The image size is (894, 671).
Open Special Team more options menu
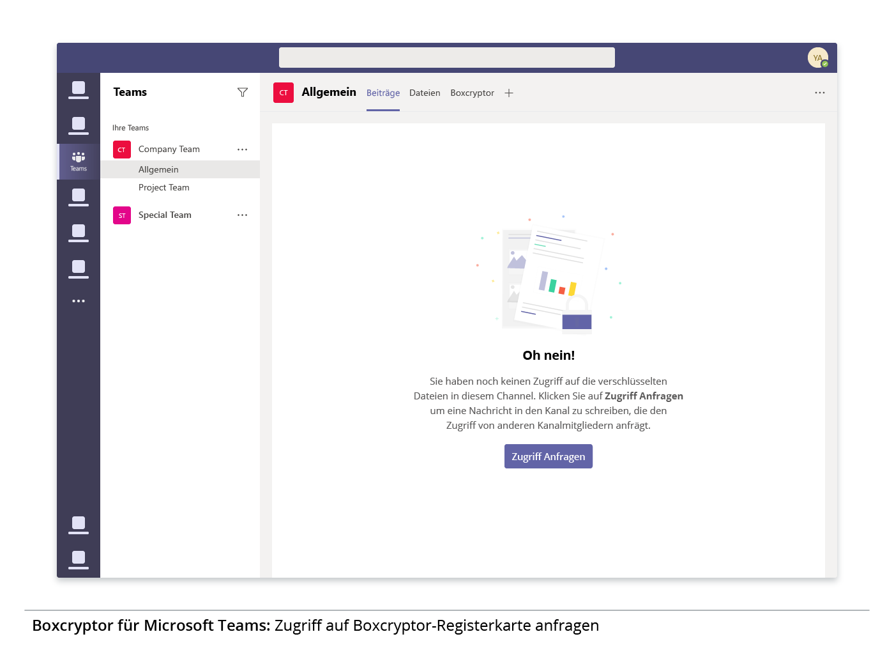(x=242, y=215)
